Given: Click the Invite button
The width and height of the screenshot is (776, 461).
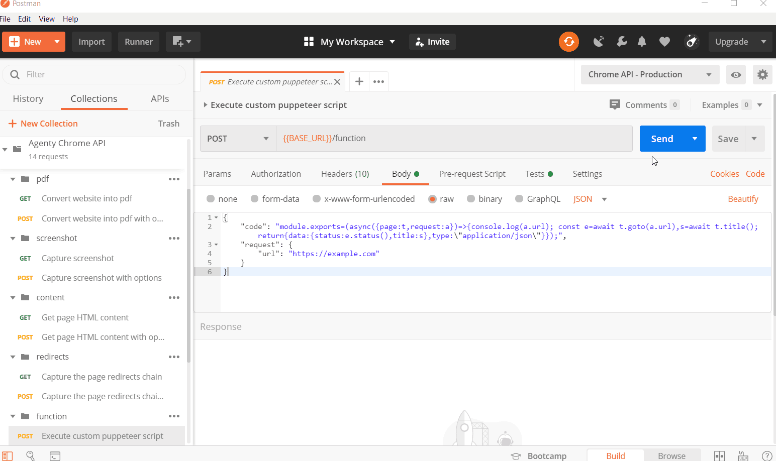Looking at the screenshot, I should 432,42.
